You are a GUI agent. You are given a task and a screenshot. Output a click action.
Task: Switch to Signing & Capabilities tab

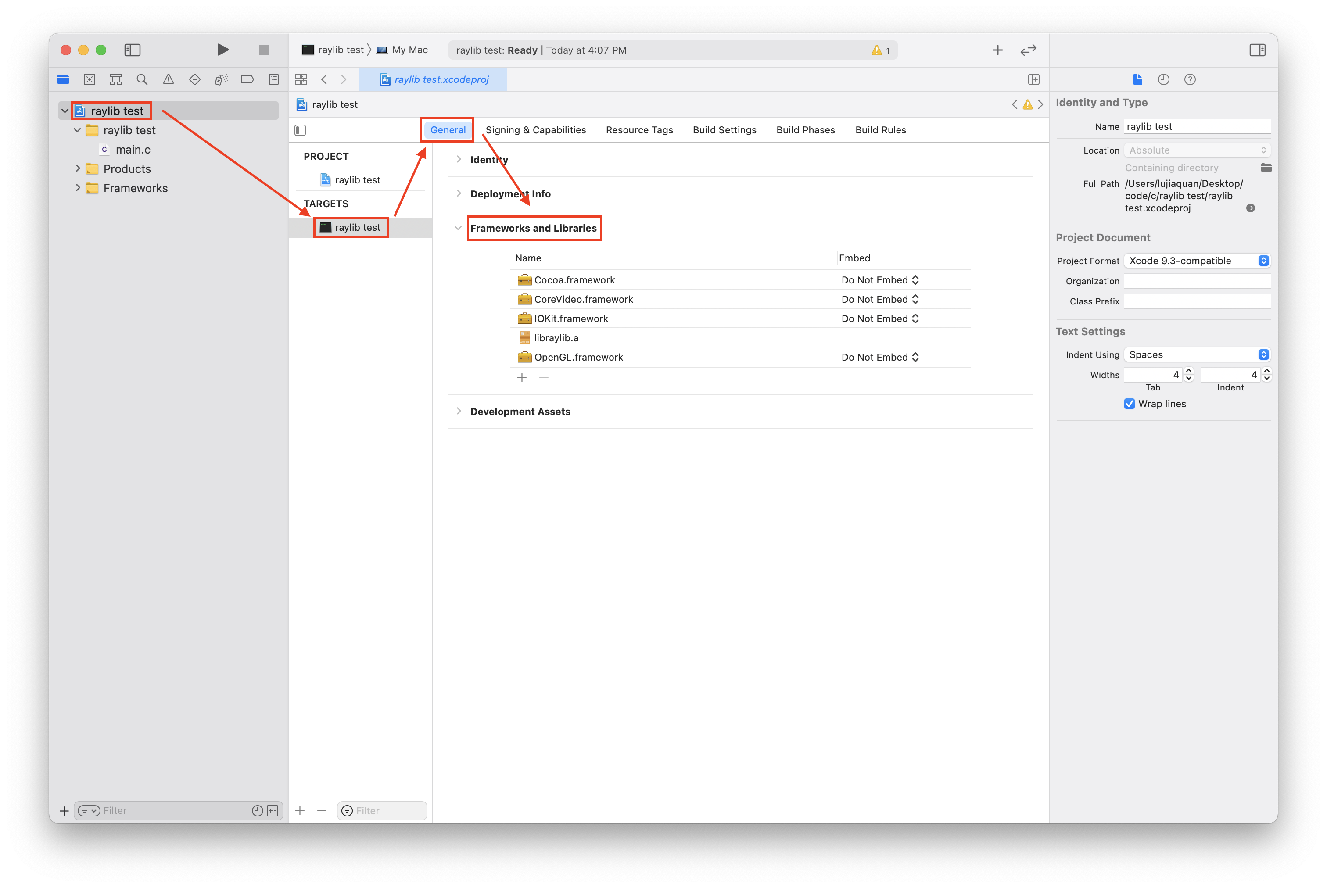click(535, 130)
